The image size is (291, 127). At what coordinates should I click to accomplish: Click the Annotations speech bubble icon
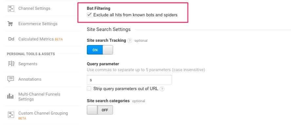tap(11, 79)
